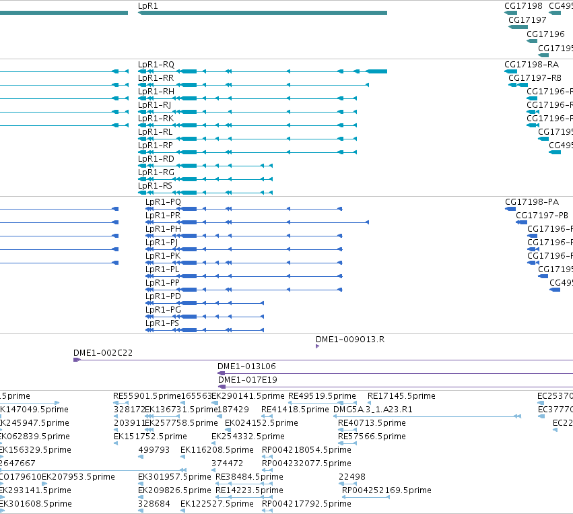573x514 pixels.
Task: Click EST EK024152.5prime
Action: (x=261, y=423)
